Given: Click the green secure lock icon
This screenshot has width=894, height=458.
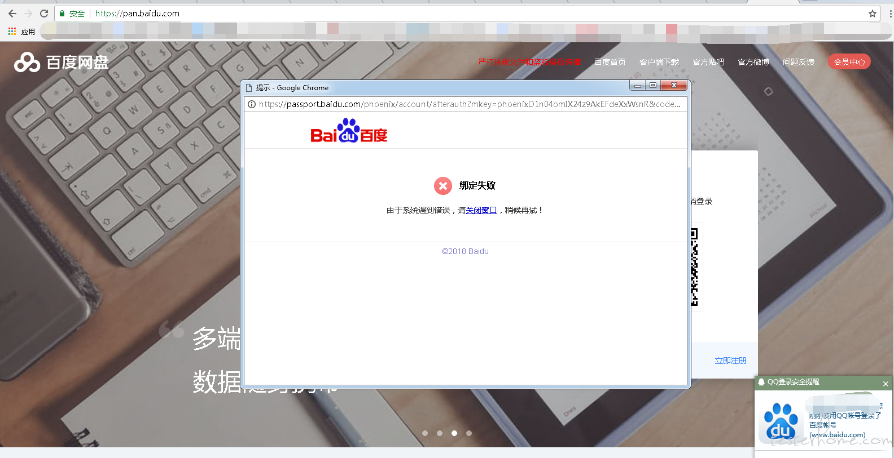Looking at the screenshot, I should (62, 14).
